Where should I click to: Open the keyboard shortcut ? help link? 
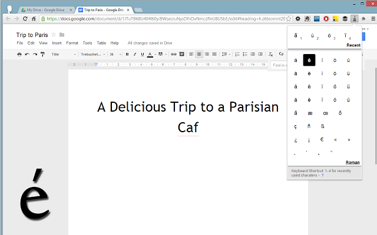click(x=322, y=175)
